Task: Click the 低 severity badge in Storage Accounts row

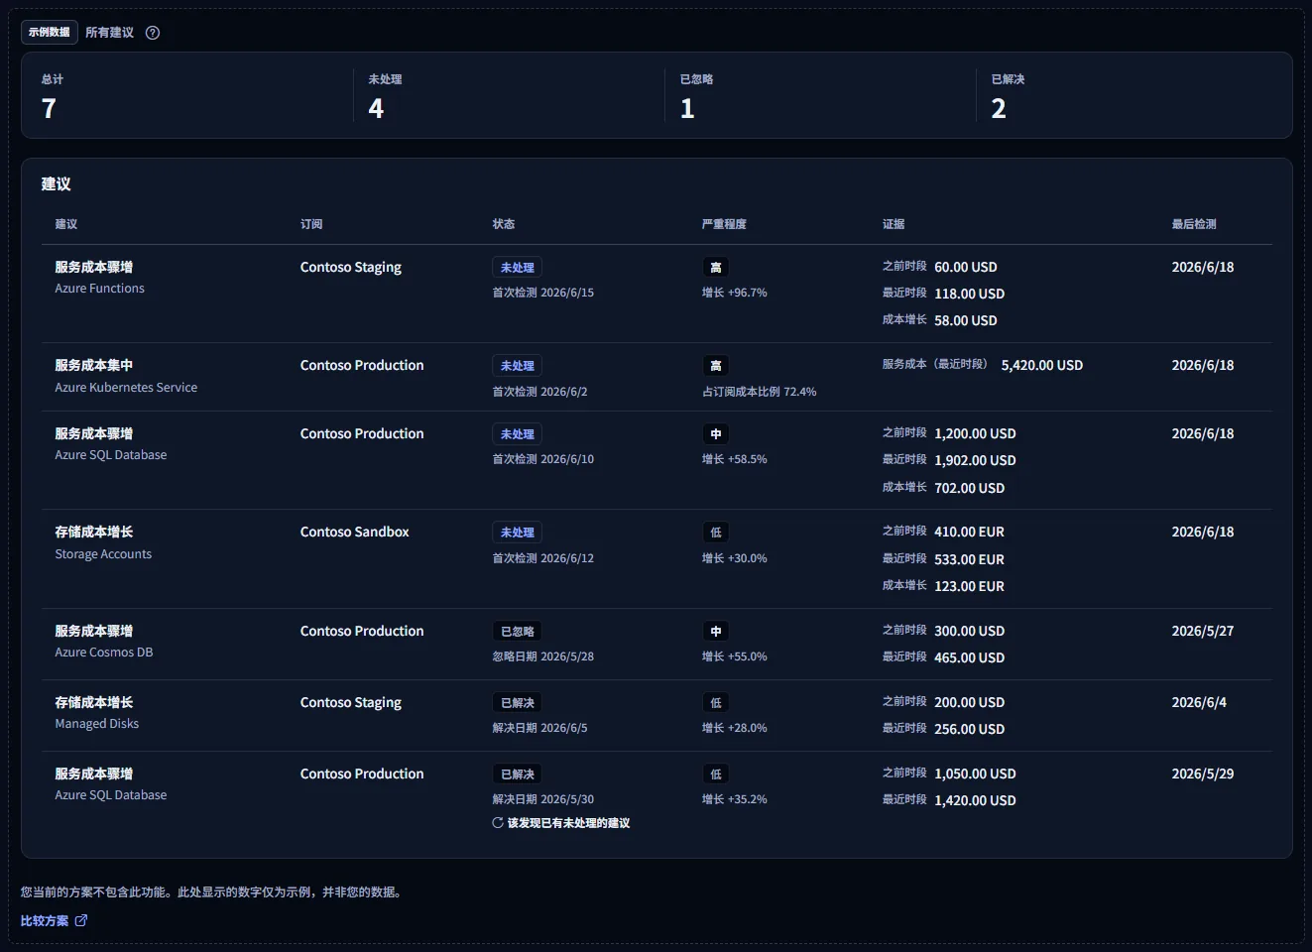Action: coord(716,533)
